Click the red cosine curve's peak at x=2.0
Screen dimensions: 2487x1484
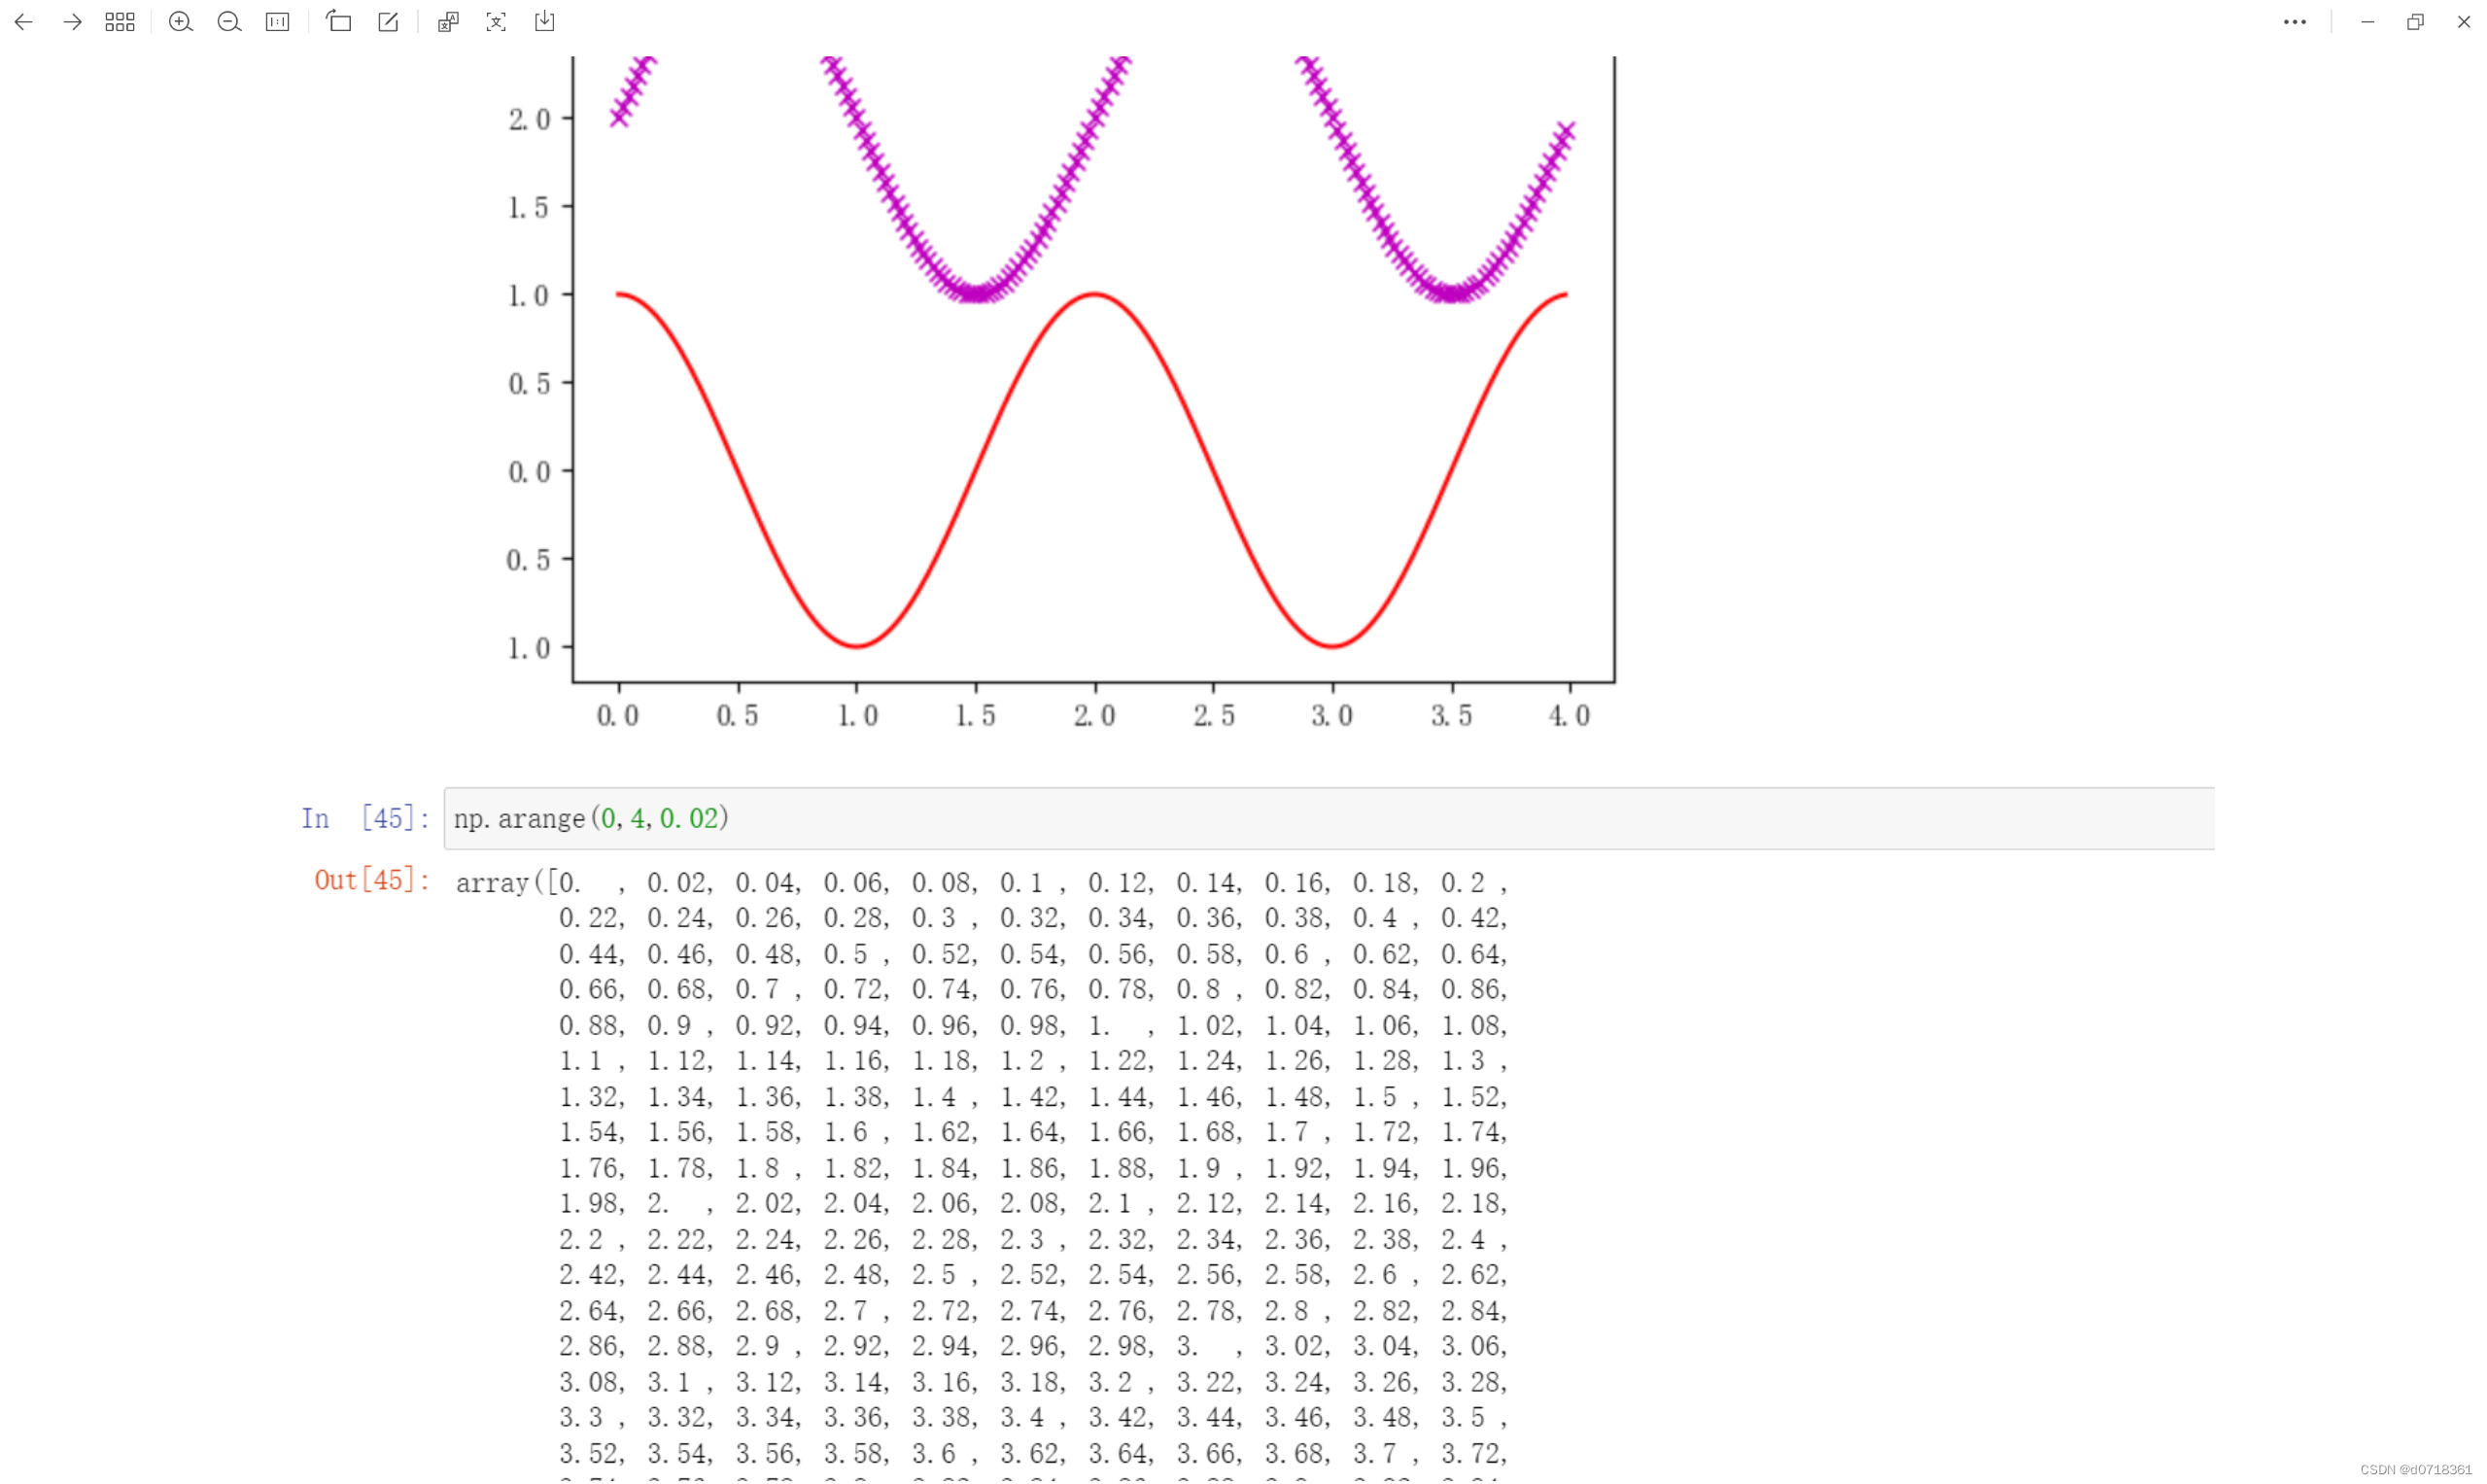[x=1096, y=295]
